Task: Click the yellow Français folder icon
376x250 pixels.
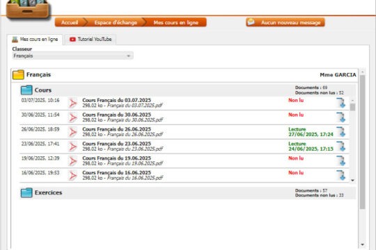Action: (x=18, y=74)
